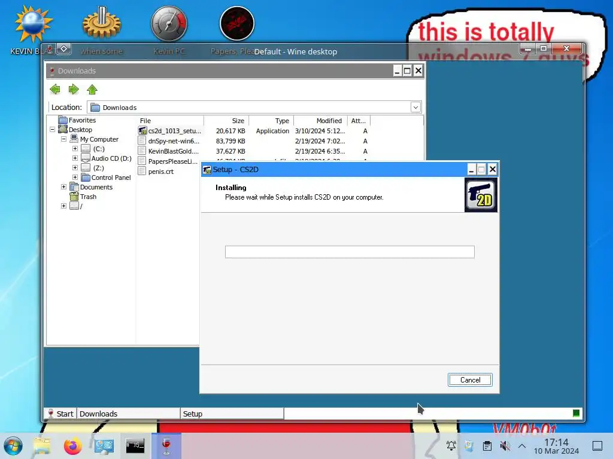The height and width of the screenshot is (459, 613).
Task: Expand the (C:) drive node
Action: click(x=75, y=149)
